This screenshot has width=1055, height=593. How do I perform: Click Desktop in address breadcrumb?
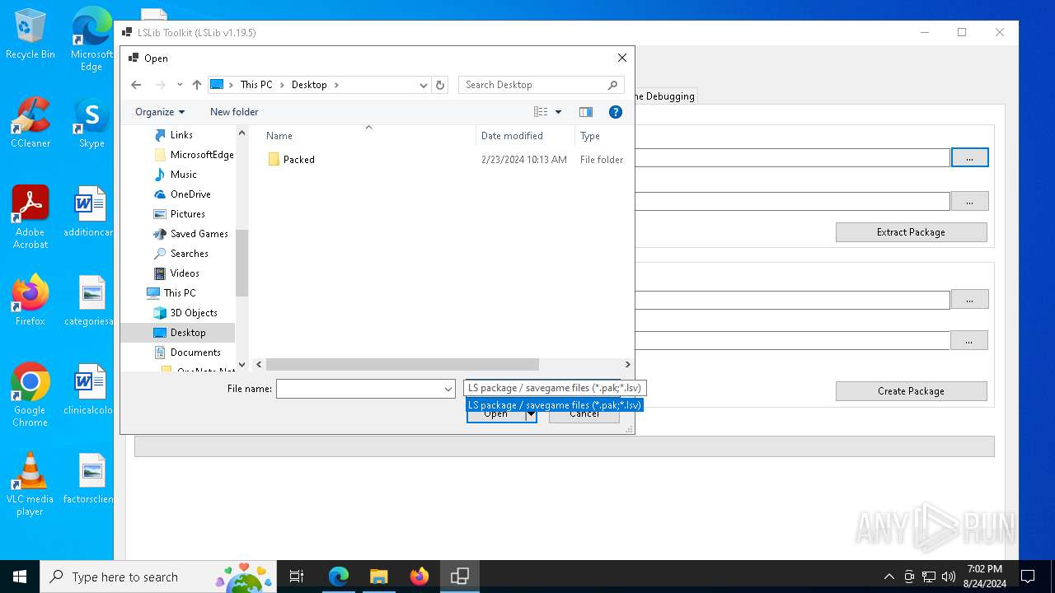309,85
